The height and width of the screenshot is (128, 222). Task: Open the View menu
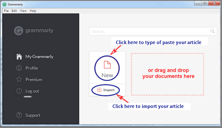[x=23, y=11]
